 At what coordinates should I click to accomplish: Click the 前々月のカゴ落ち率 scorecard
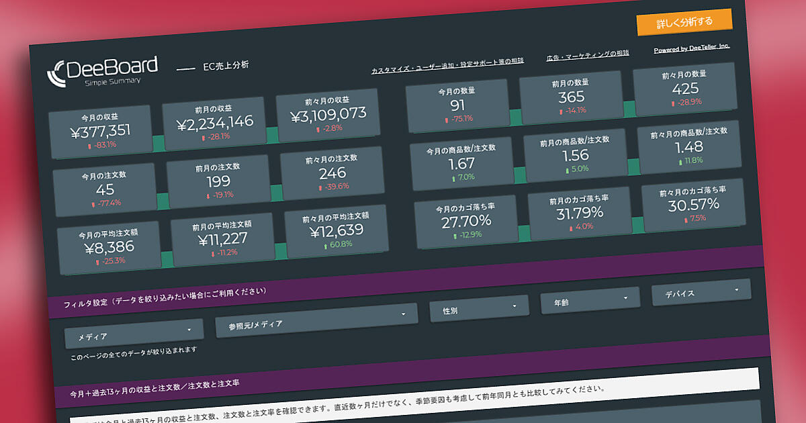click(693, 203)
